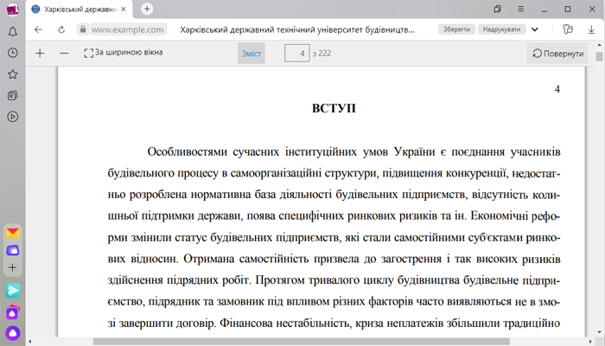
Task: Click the vertical scrollbar thumb
Action: (599, 57)
